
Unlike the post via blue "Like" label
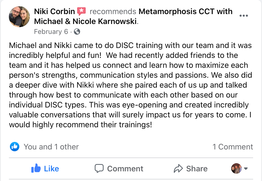(x=51, y=169)
